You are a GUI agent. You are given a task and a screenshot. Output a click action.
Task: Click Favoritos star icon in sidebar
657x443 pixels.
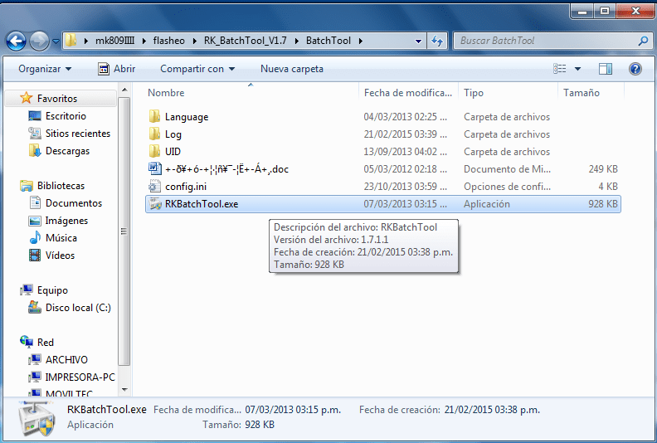(x=26, y=98)
